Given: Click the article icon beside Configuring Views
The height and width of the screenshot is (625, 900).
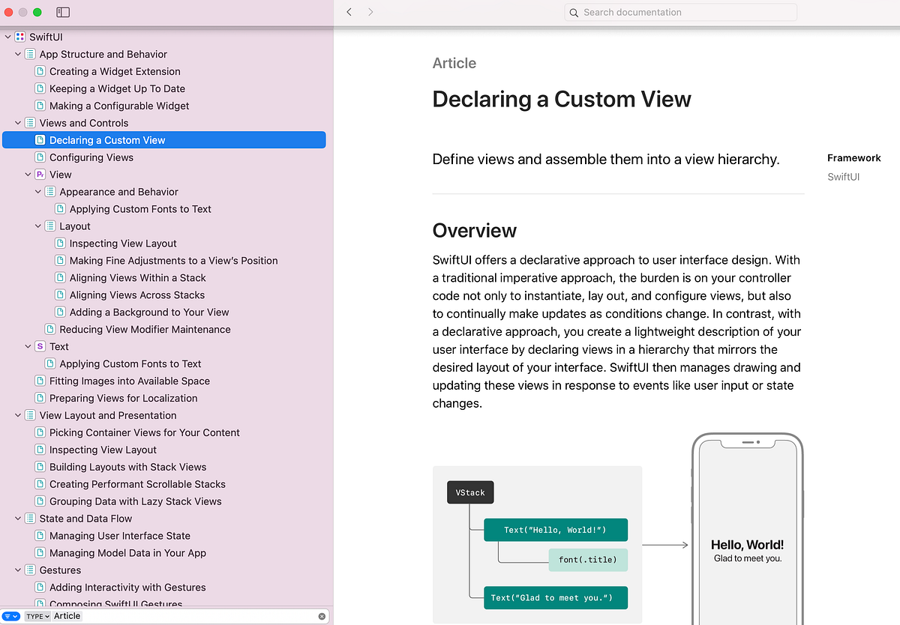Looking at the screenshot, I should pos(39,157).
